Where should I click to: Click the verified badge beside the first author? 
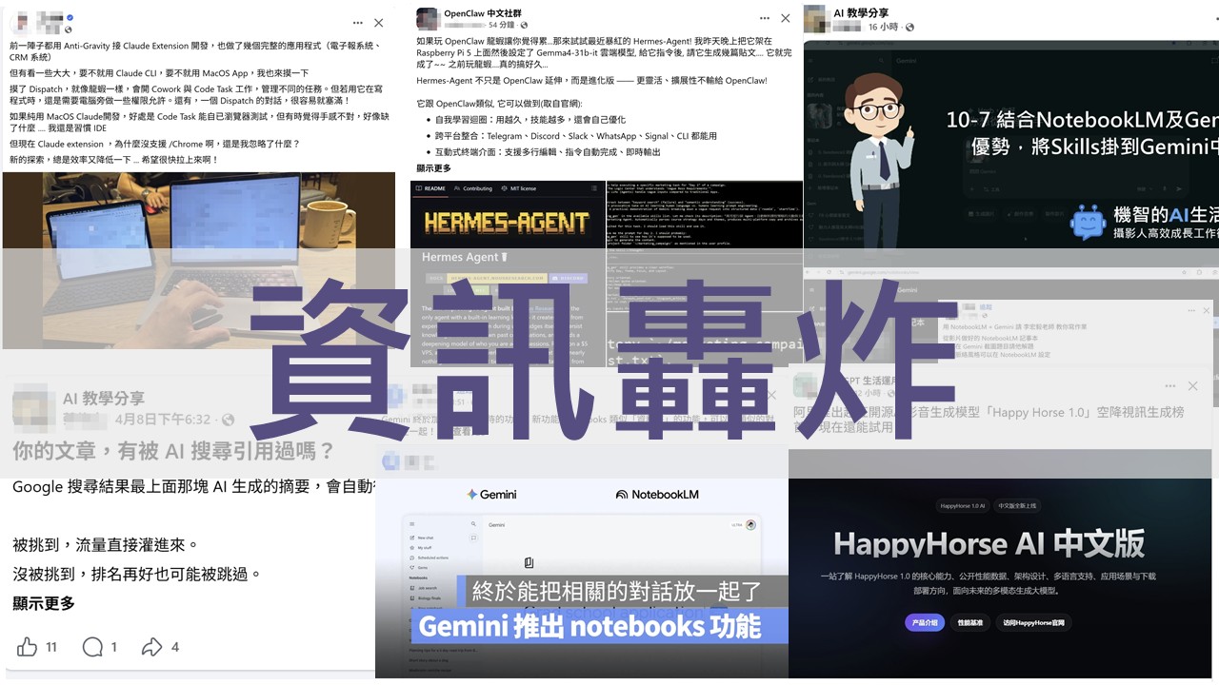click(70, 18)
